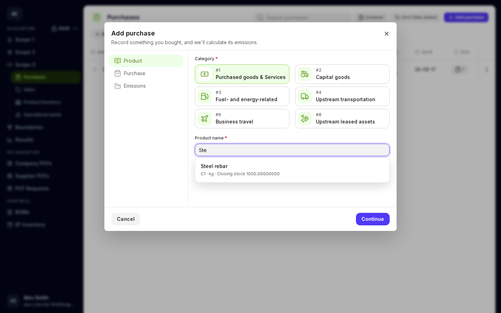Choose Fuel- and energy-related category
The height and width of the screenshot is (313, 501).
(x=242, y=96)
